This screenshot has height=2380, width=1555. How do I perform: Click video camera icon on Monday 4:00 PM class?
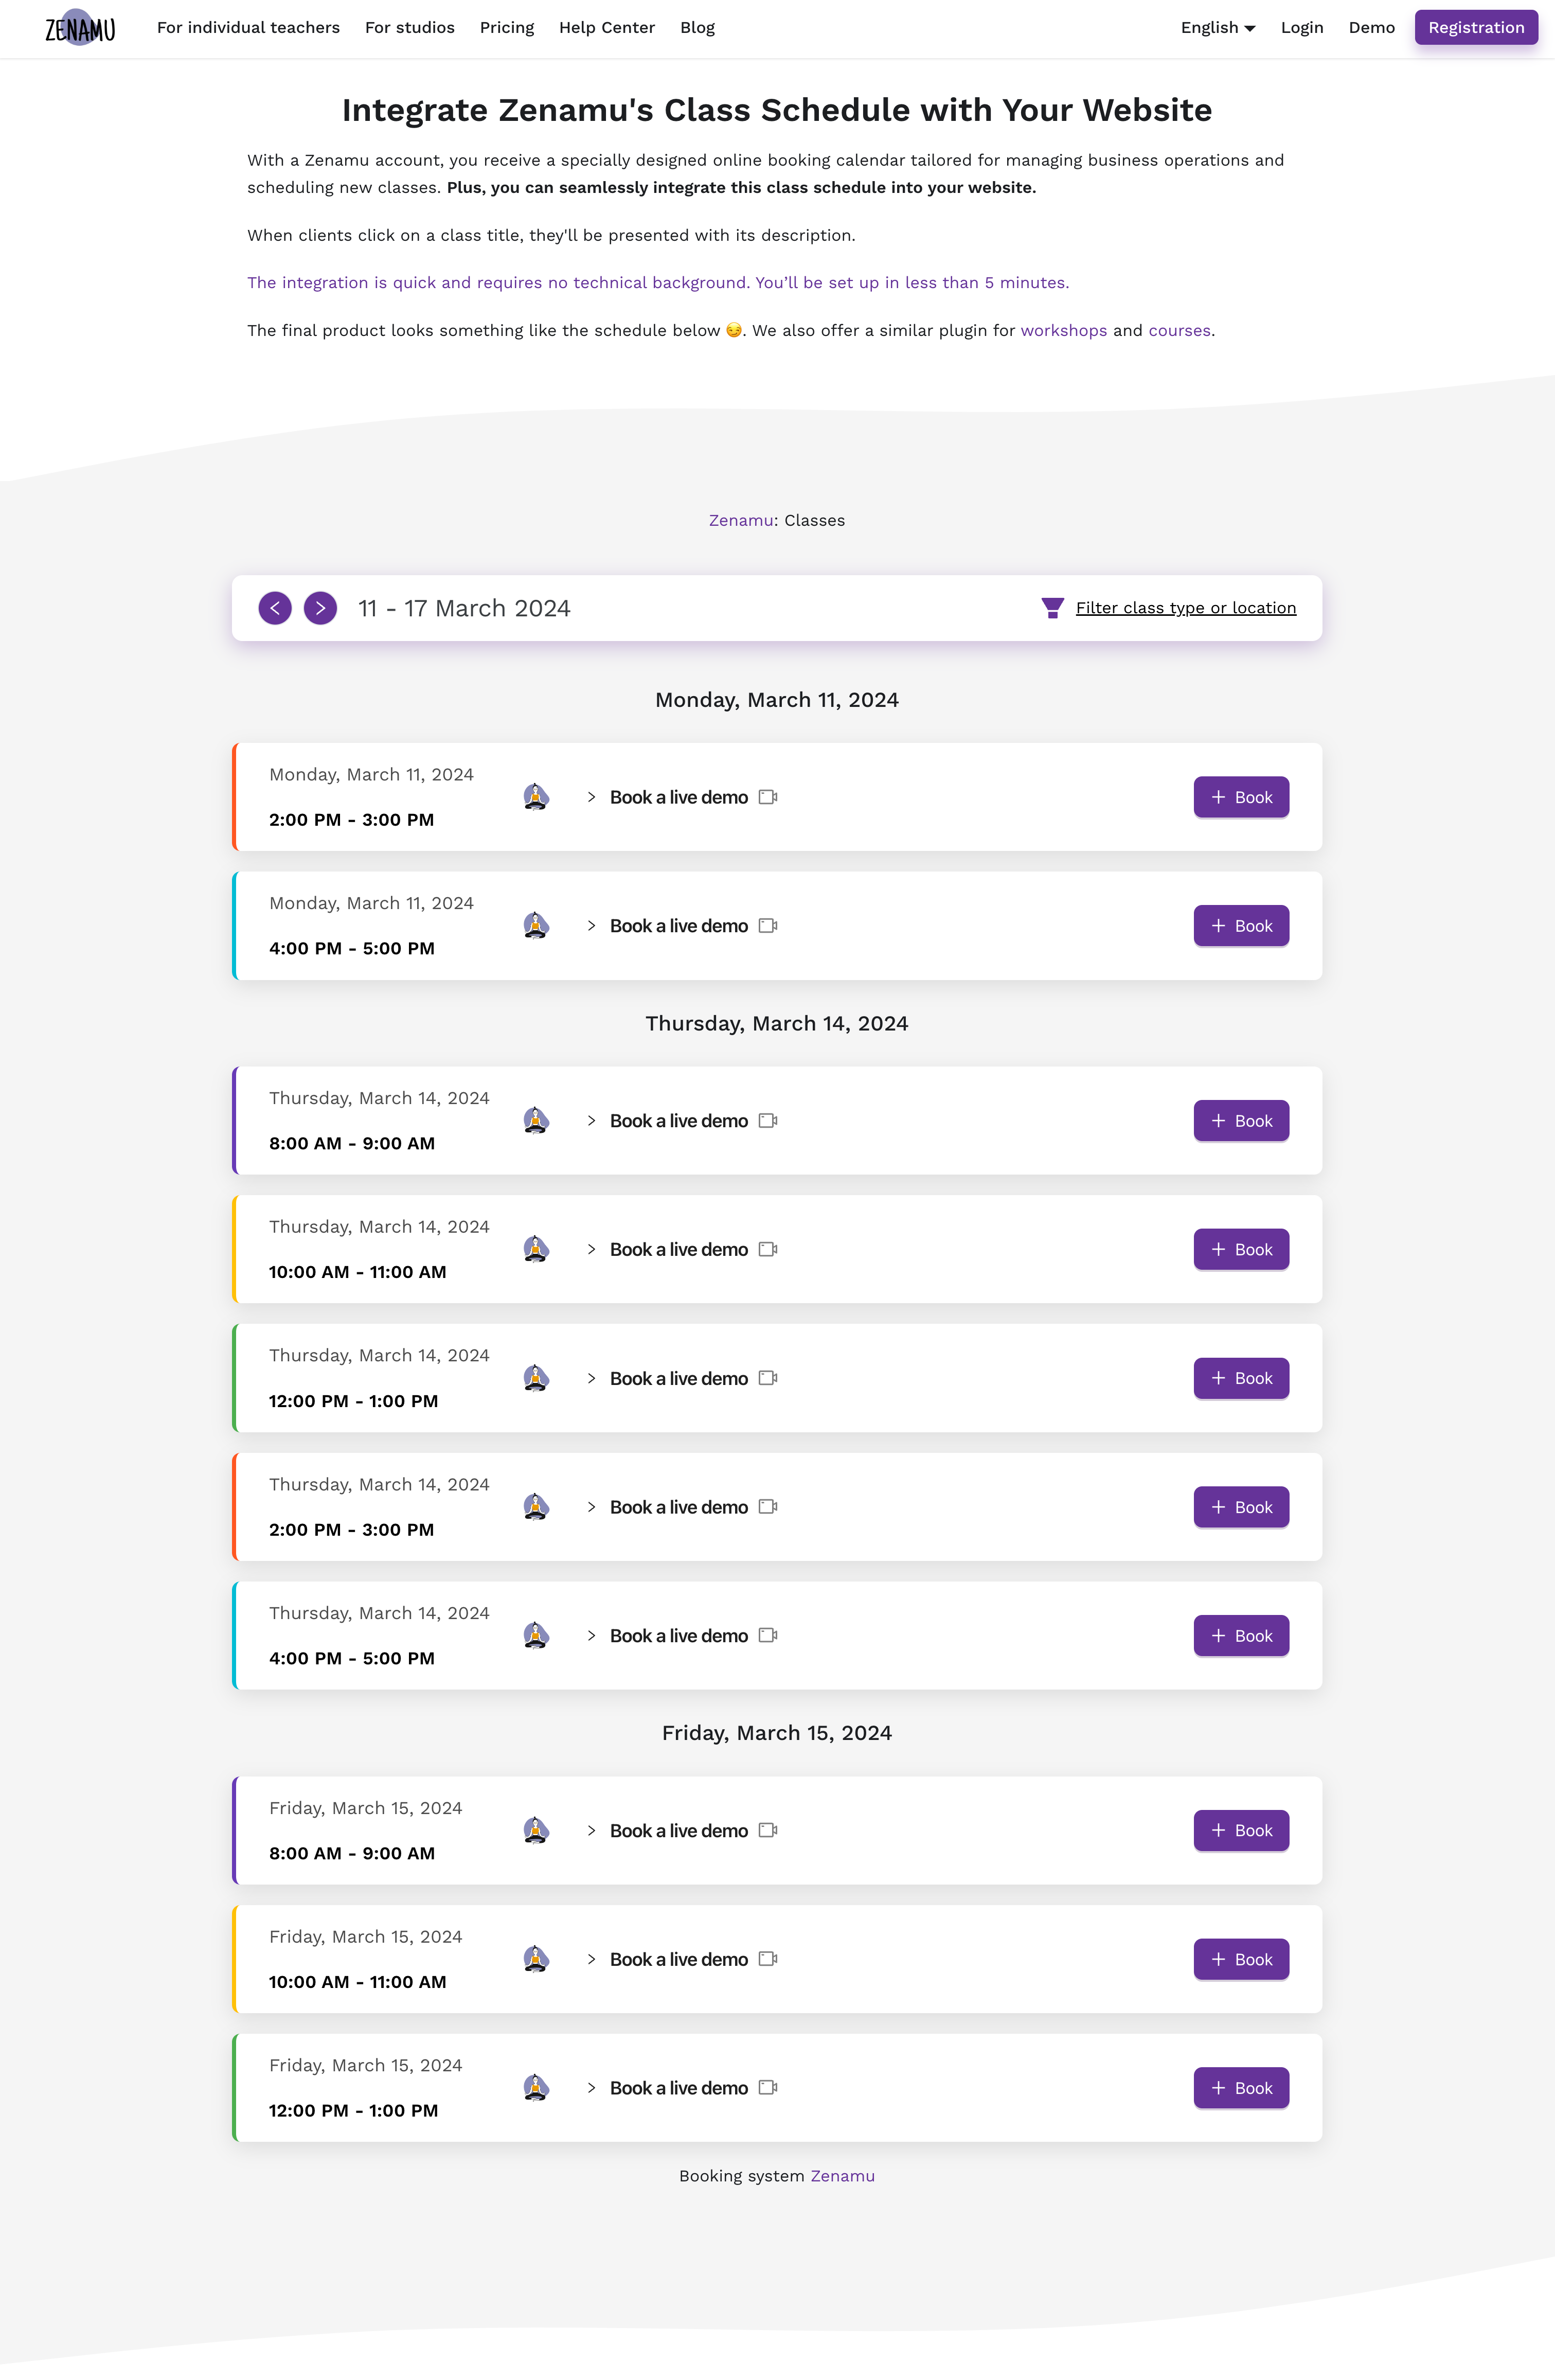768,926
